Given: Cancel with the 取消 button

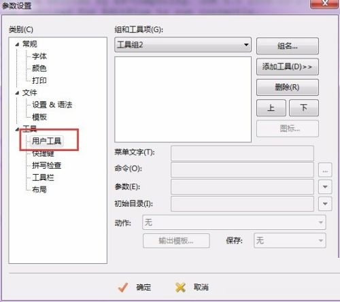Looking at the screenshot, I should 201,287.
